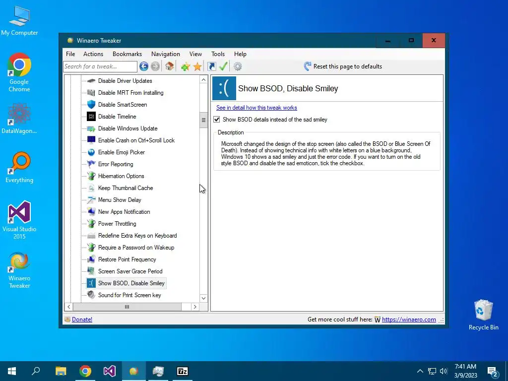Click the volume speaker tray icon
The width and height of the screenshot is (508, 381).
(444, 371)
